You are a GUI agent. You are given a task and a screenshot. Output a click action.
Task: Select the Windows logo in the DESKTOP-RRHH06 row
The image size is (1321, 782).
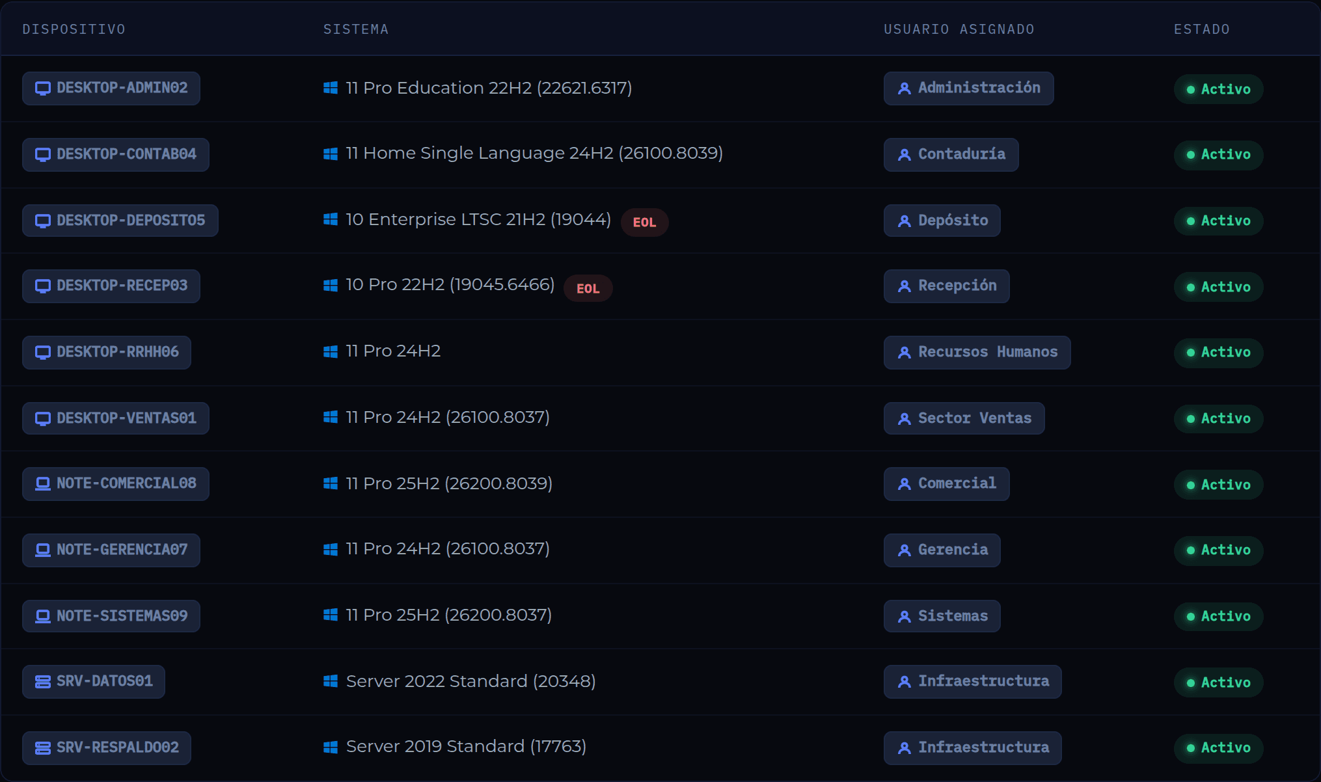click(x=331, y=351)
